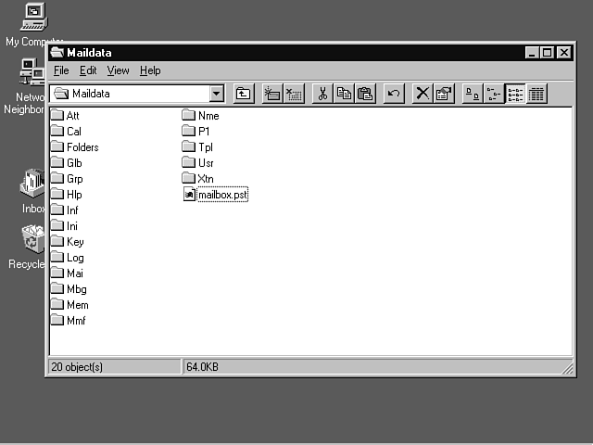Image resolution: width=593 pixels, height=445 pixels.
Task: Click the Undo arrow icon
Action: tap(394, 94)
